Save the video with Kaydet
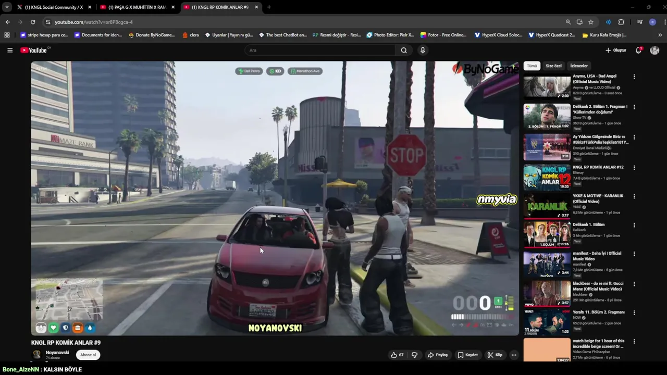This screenshot has width=667, height=375. pos(468,355)
